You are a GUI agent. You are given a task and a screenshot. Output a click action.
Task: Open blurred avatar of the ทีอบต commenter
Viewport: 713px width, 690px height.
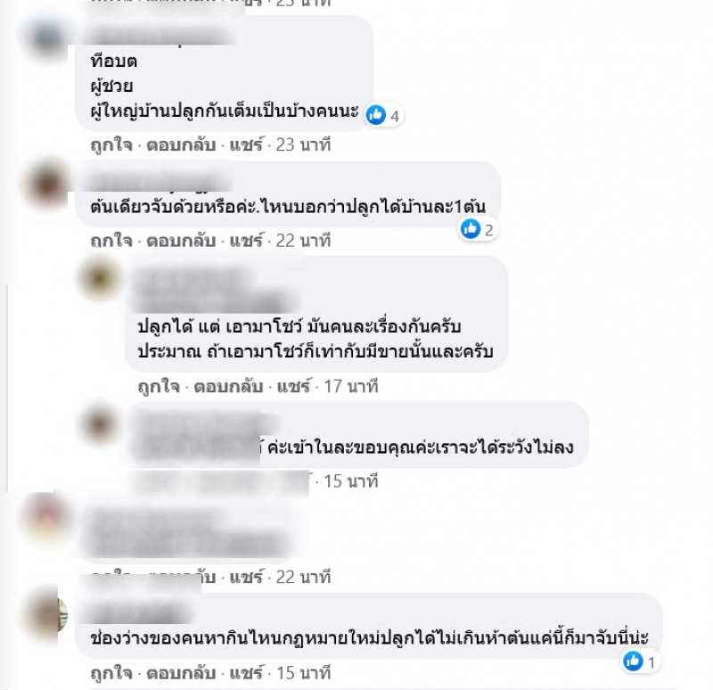coord(47,38)
